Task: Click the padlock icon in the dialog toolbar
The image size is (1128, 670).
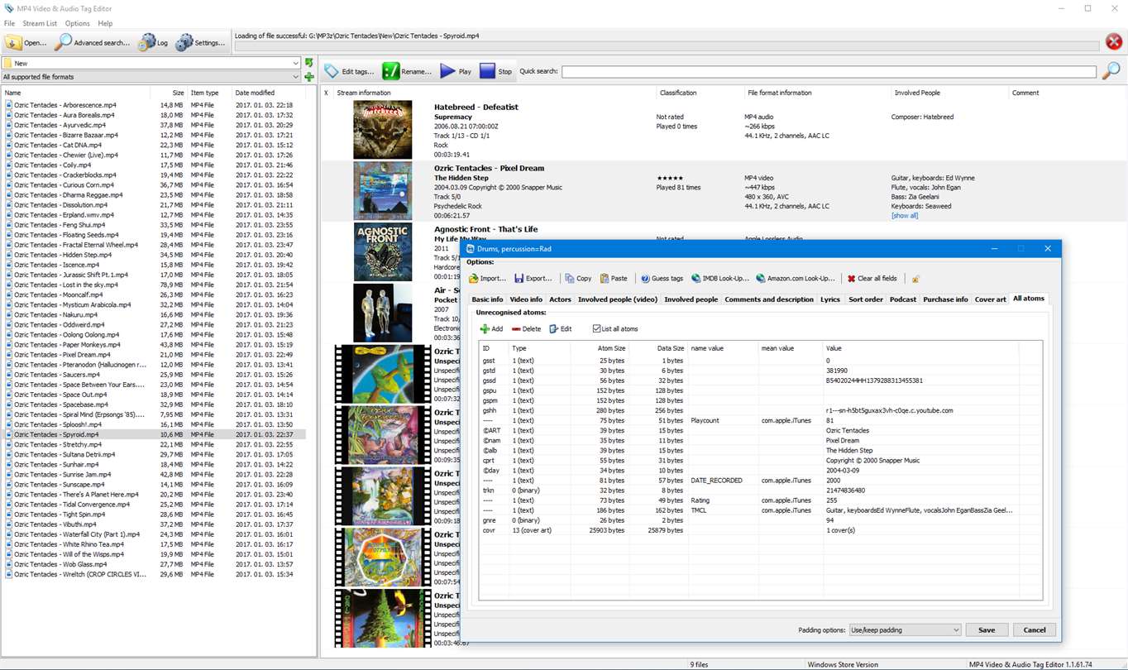Action: [x=915, y=279]
